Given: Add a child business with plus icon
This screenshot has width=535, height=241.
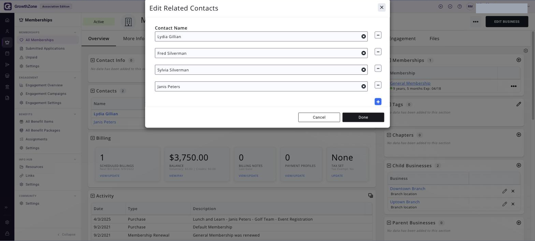Looking at the screenshot, I should point(519,165).
